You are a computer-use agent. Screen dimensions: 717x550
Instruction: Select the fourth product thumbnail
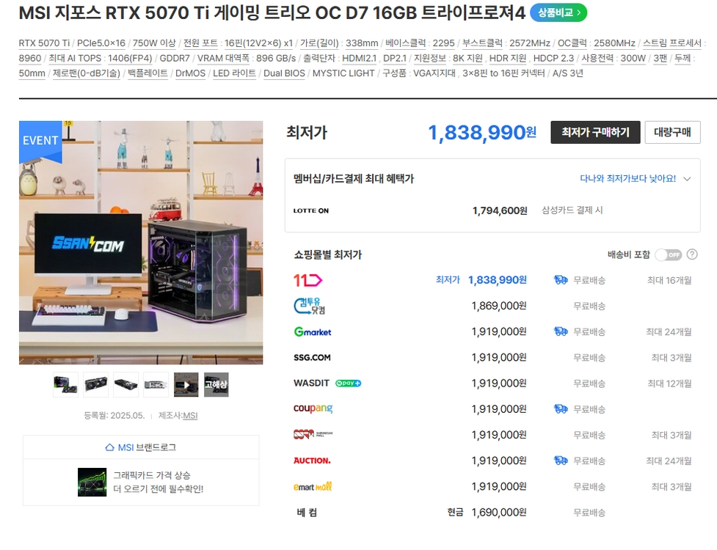click(x=156, y=385)
